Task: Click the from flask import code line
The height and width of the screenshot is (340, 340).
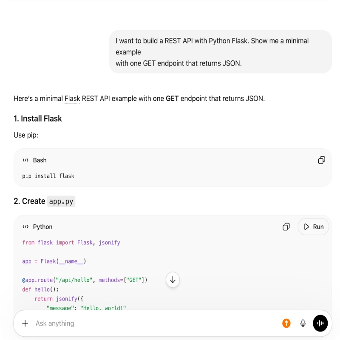Action: click(71, 242)
